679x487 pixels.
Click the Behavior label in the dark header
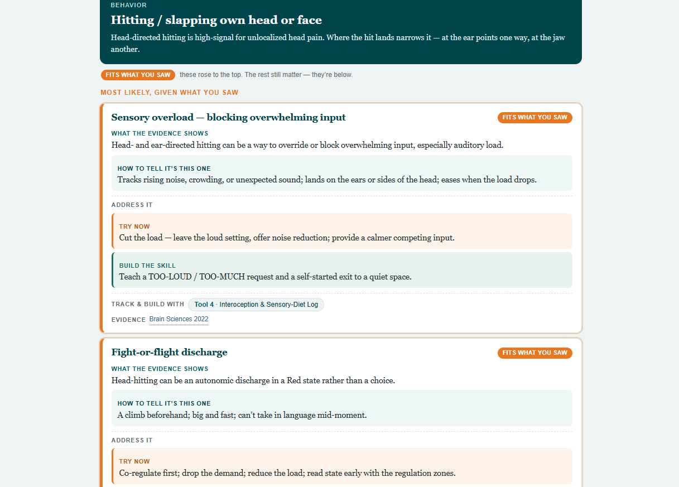129,5
